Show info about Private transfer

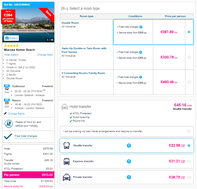tap(129, 177)
